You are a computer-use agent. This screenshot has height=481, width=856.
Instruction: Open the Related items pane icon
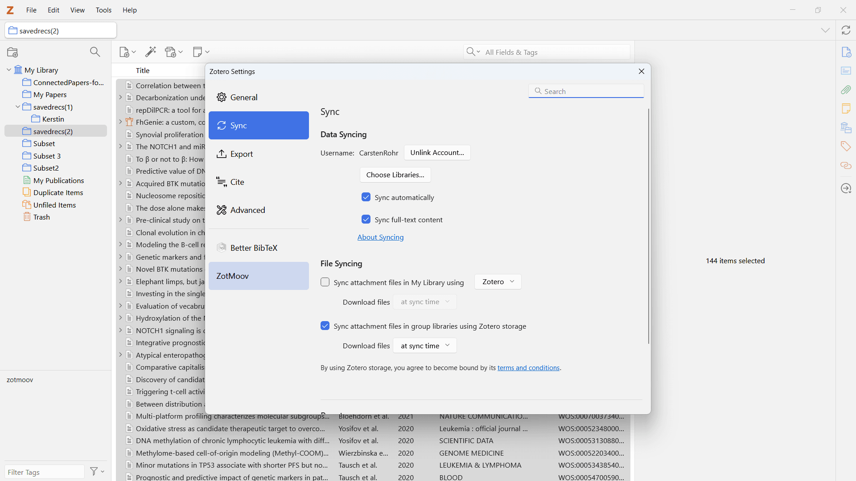click(x=846, y=166)
